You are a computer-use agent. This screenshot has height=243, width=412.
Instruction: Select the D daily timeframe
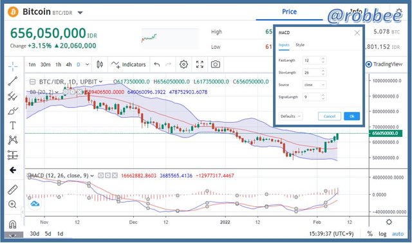[79, 64]
